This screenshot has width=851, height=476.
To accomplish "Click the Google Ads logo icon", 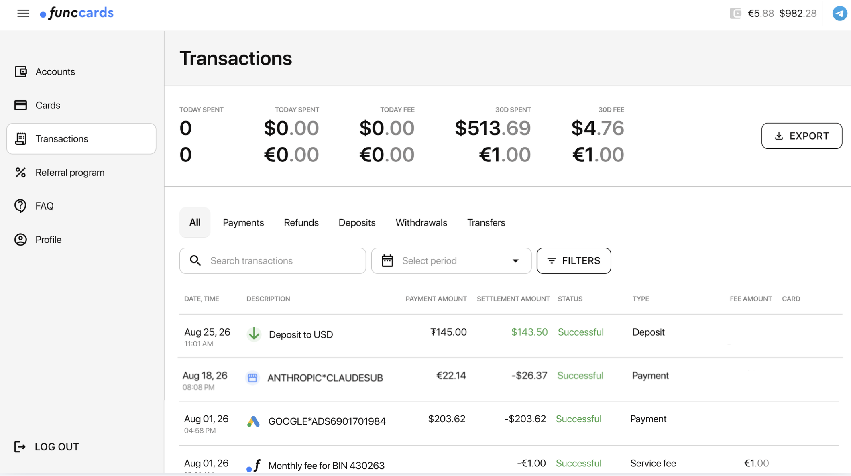I will click(253, 421).
